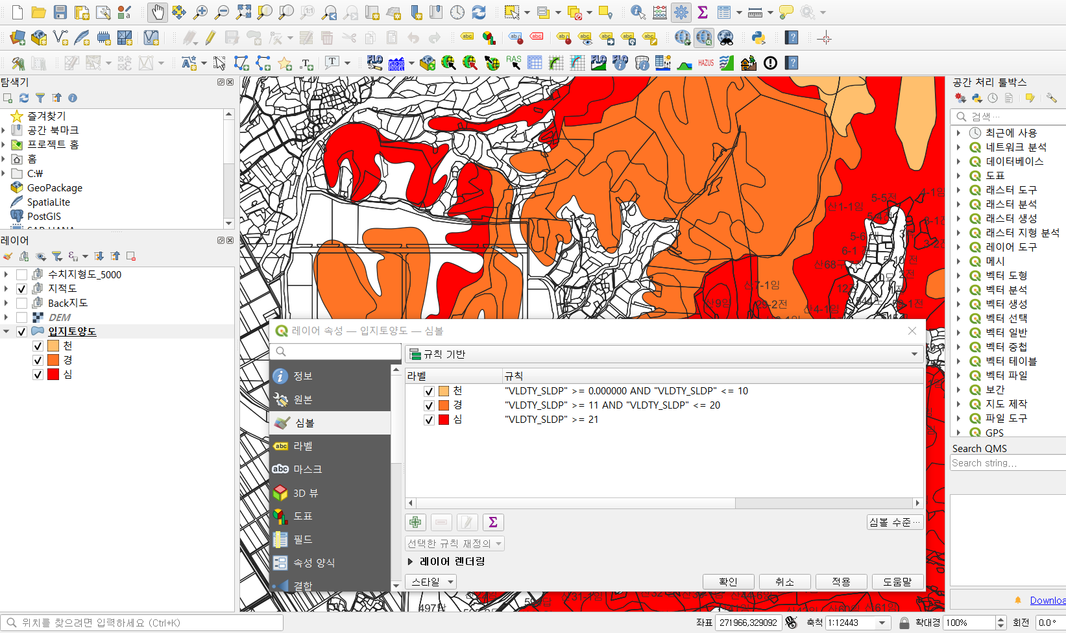1066x633 pixels.
Task: Click the orange 경 rule color swatch
Action: 444,405
